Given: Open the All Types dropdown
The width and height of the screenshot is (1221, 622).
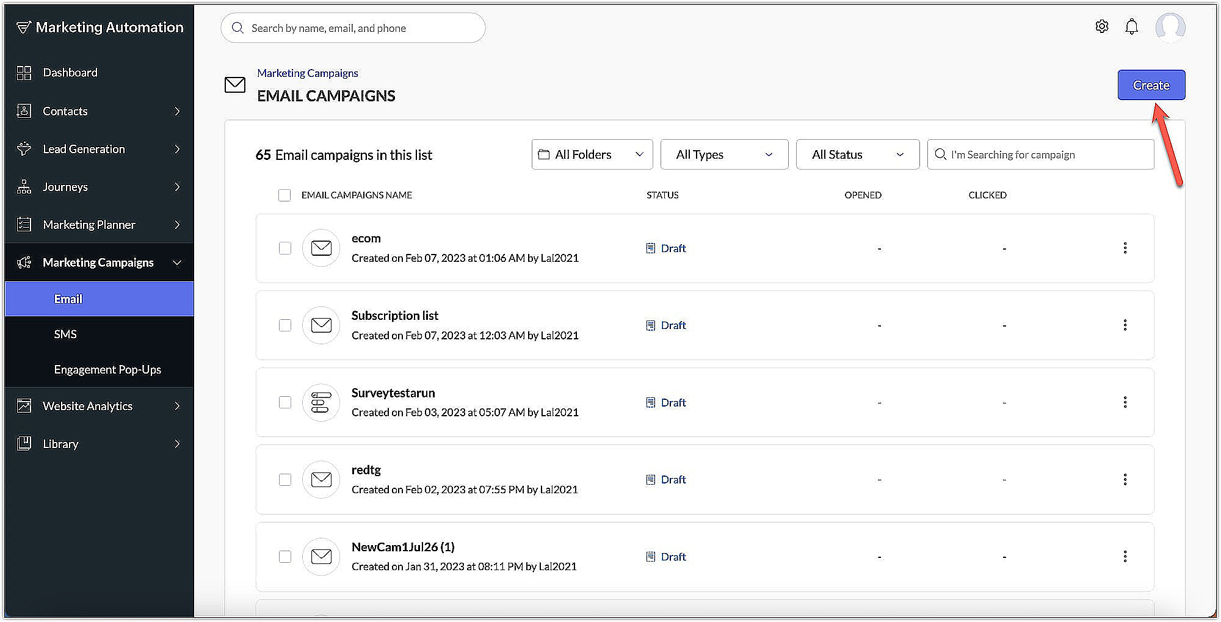Looking at the screenshot, I should 724,154.
